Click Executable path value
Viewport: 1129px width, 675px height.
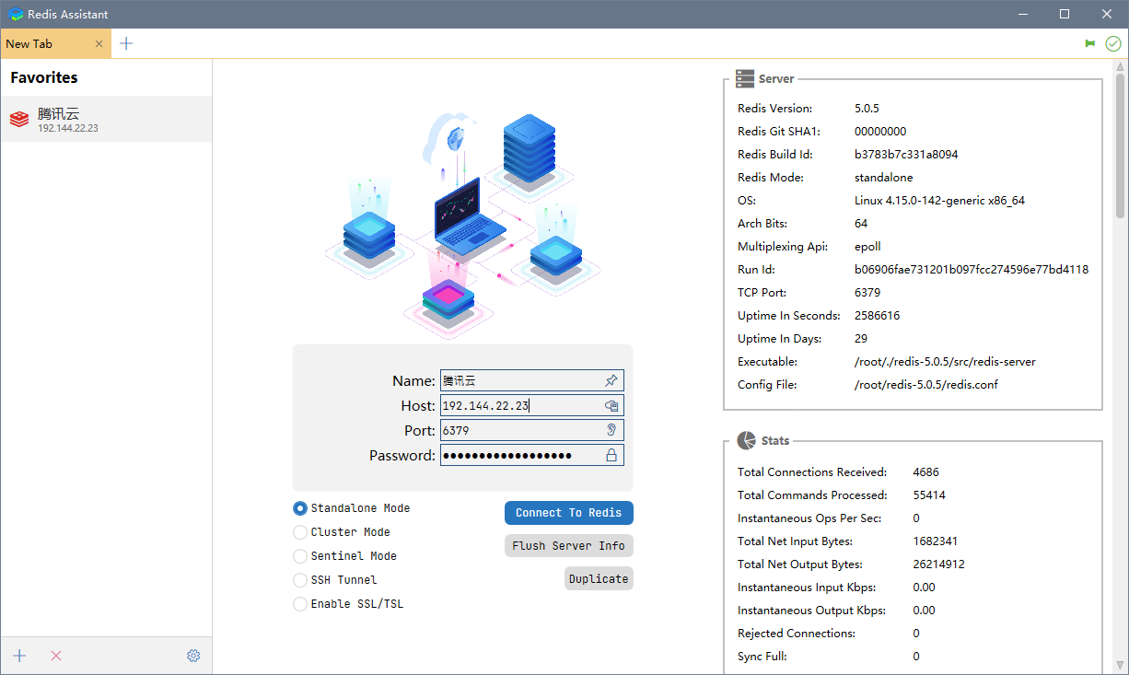945,362
